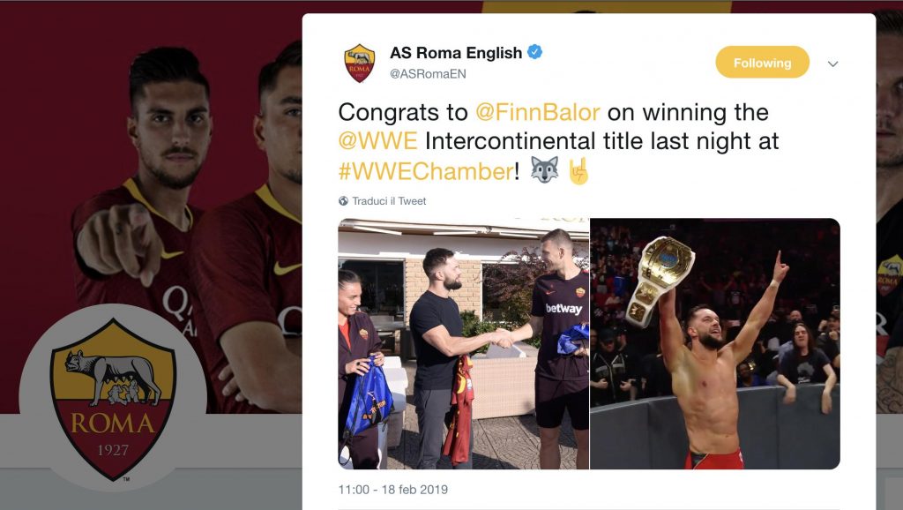Click the AS Roma English account name
The width and height of the screenshot is (903, 510).
[456, 53]
